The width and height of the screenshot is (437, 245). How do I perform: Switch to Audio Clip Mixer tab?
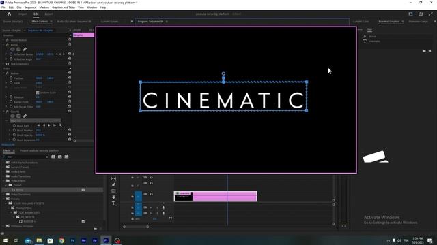point(74,21)
